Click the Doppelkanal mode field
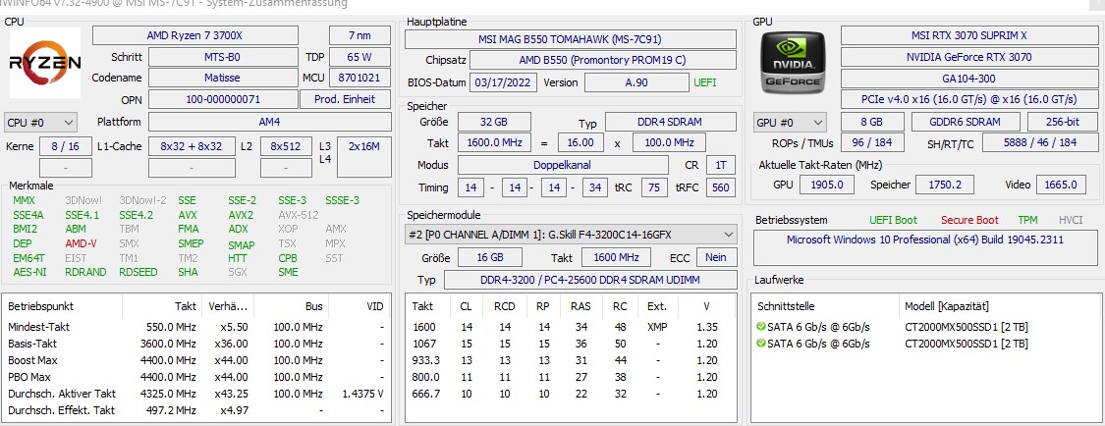Viewport: 1105px width, 426px height. pos(563,165)
